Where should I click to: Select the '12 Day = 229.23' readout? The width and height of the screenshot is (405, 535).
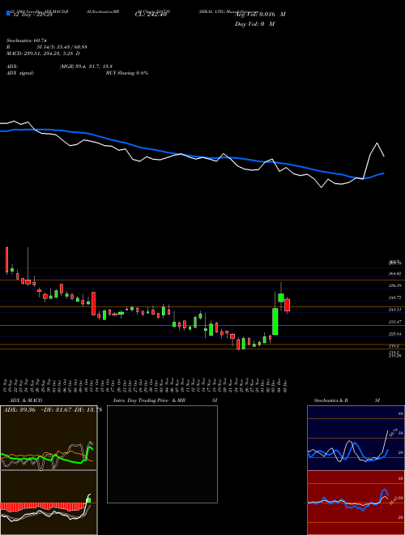pos(32,15)
